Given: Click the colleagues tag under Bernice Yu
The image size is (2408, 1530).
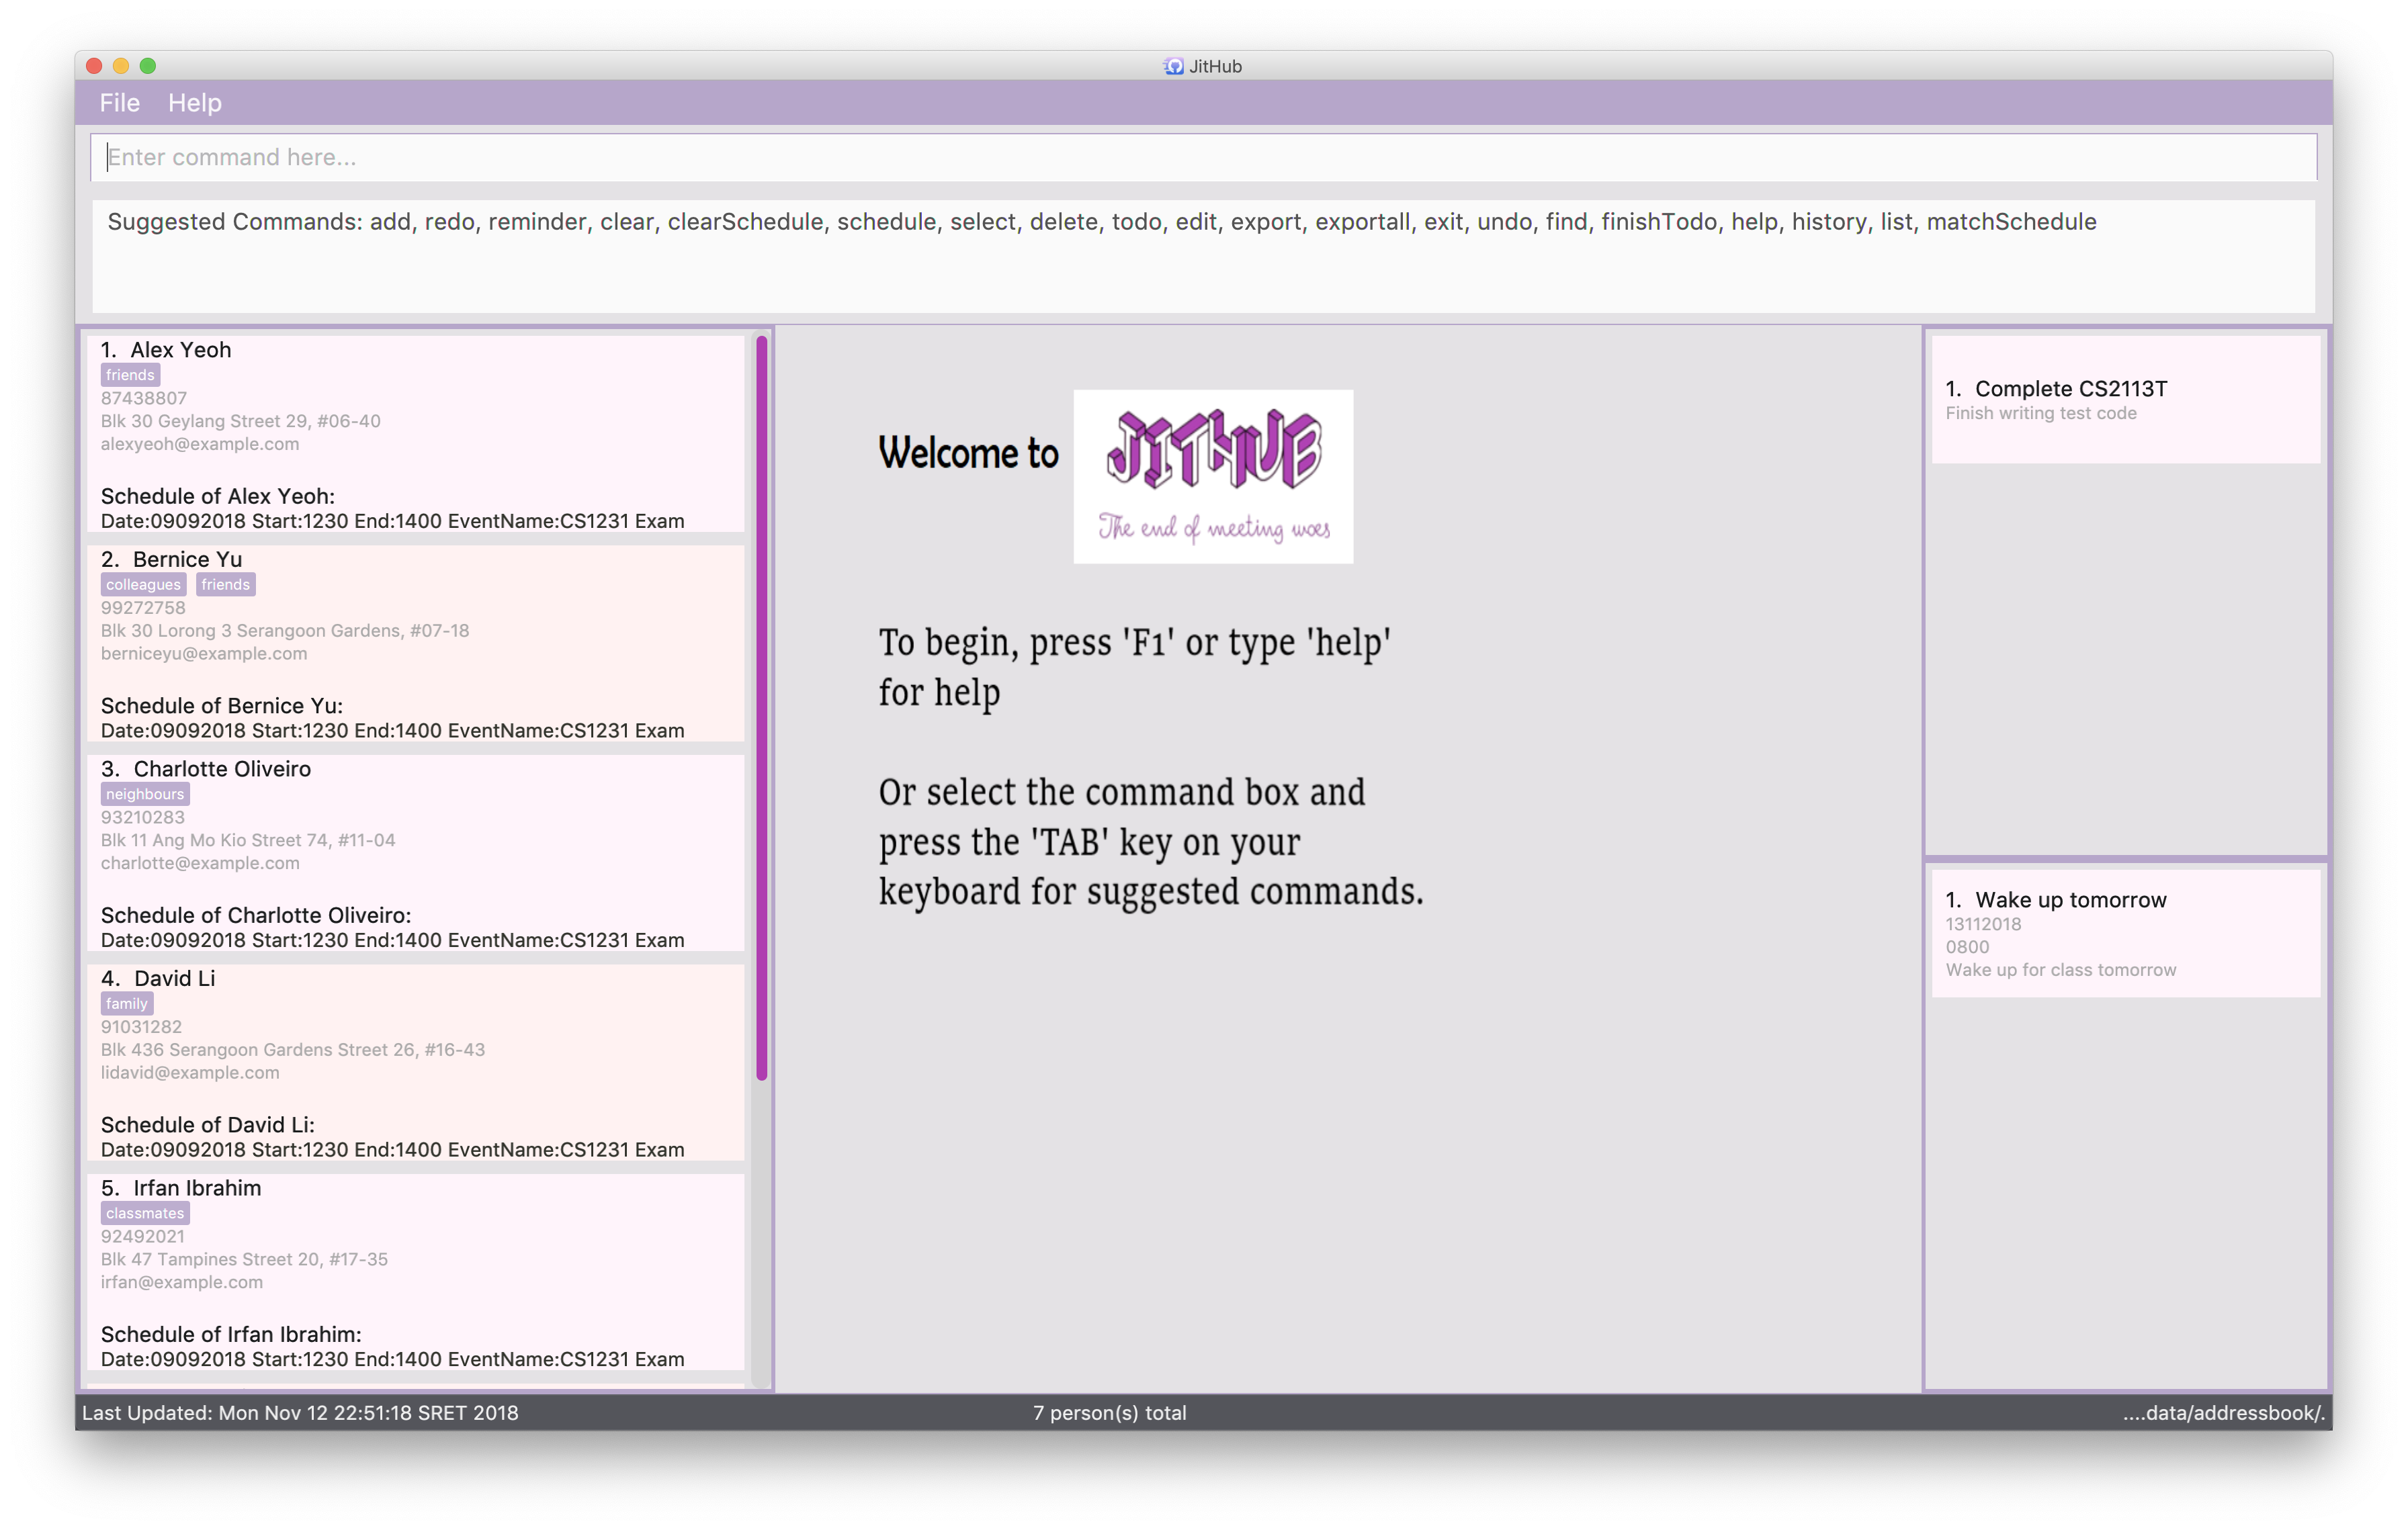Looking at the screenshot, I should (x=143, y=584).
